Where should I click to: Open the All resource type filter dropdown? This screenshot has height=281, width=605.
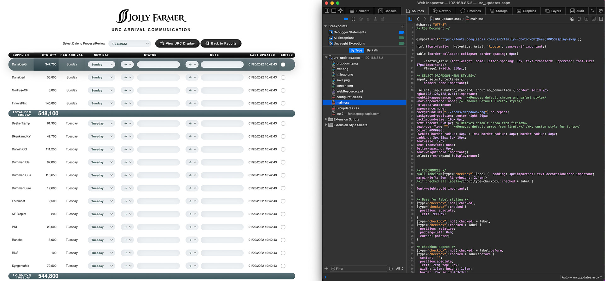click(400, 268)
